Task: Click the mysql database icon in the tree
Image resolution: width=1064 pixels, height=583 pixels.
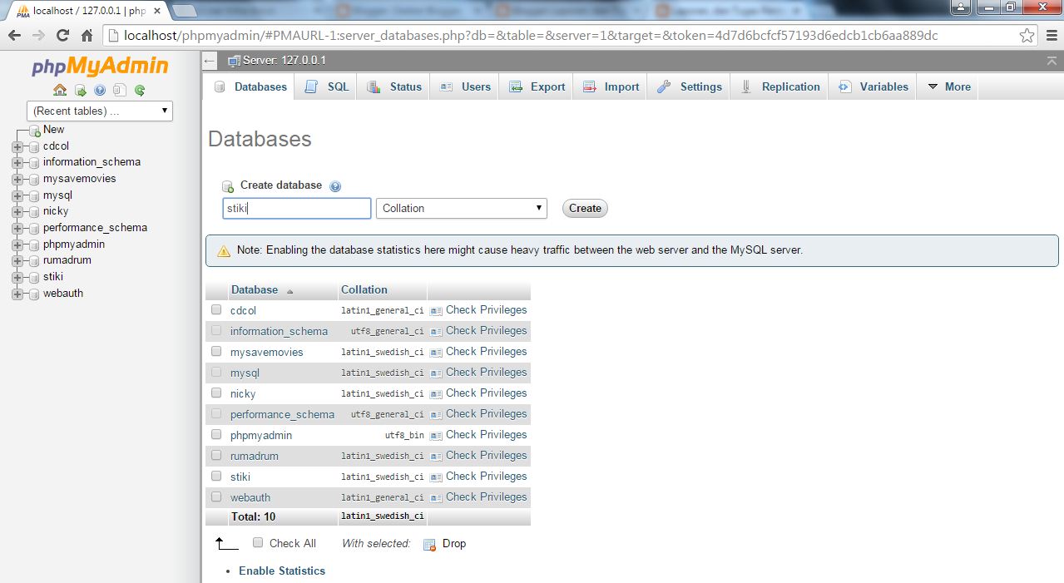Action: coord(34,195)
